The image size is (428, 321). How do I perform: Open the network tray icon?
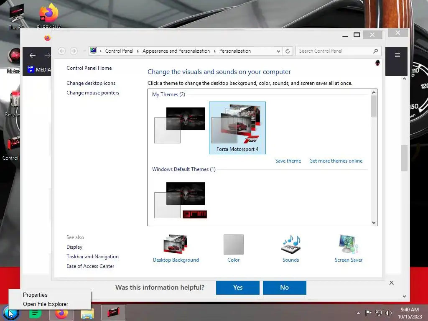379,313
